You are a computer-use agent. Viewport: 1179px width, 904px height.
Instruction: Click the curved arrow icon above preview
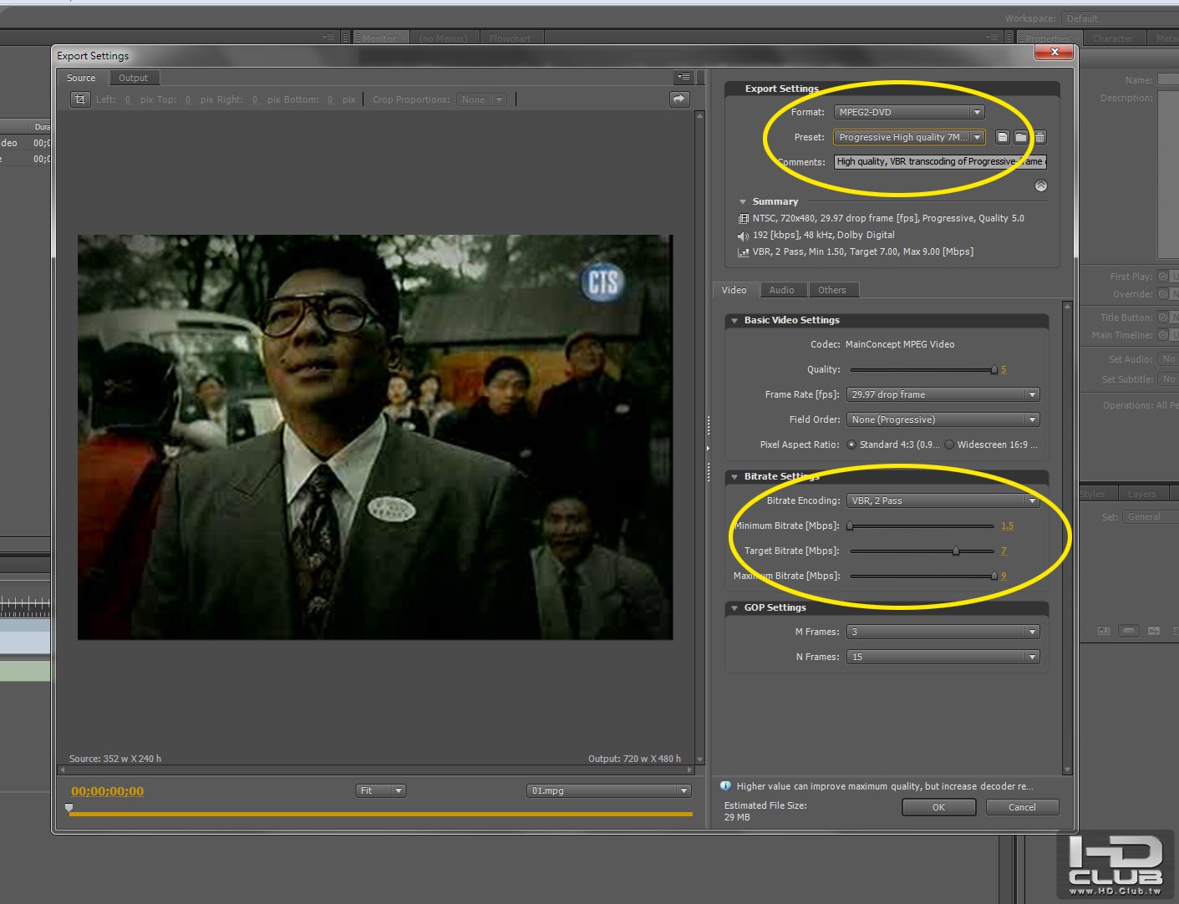(x=679, y=99)
